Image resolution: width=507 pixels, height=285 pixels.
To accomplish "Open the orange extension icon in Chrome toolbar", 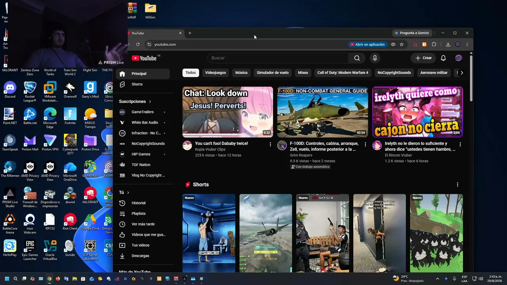I will 424,44.
